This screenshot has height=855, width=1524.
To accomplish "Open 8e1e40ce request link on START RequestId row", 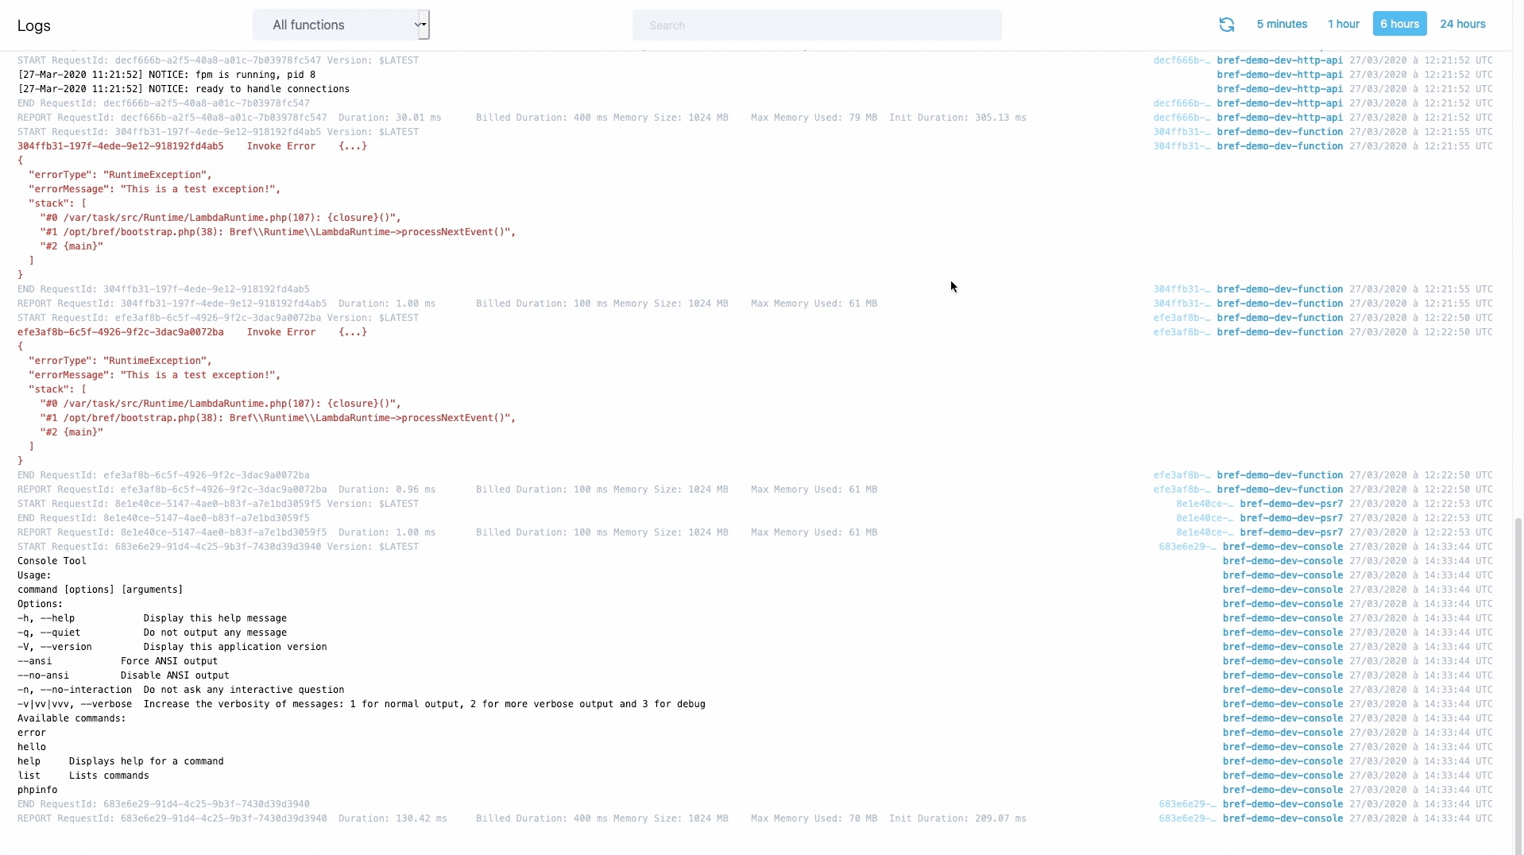I will 1205,504.
